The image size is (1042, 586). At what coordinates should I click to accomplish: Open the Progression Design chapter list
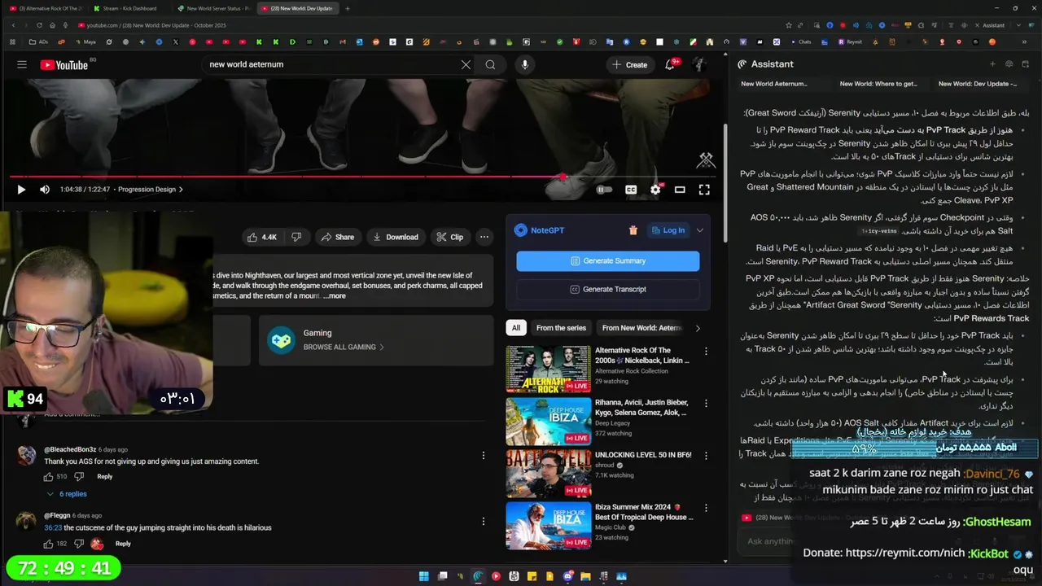[151, 190]
